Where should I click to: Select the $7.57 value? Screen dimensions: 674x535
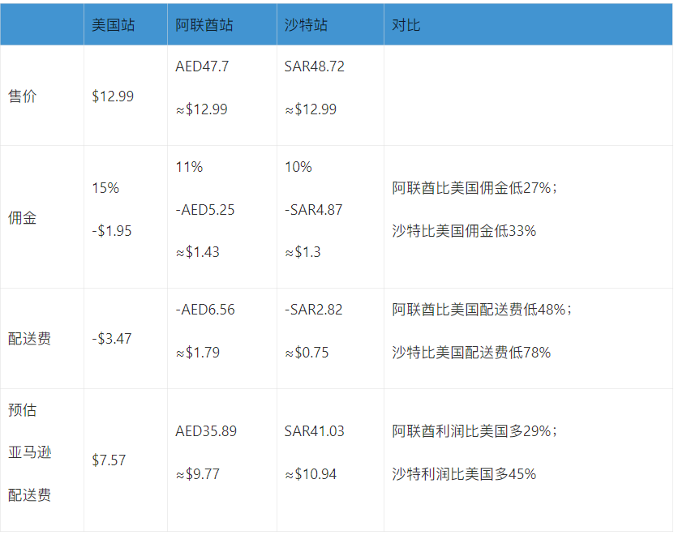click(x=109, y=460)
